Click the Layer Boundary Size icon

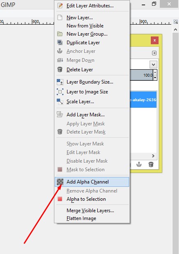click(60, 82)
